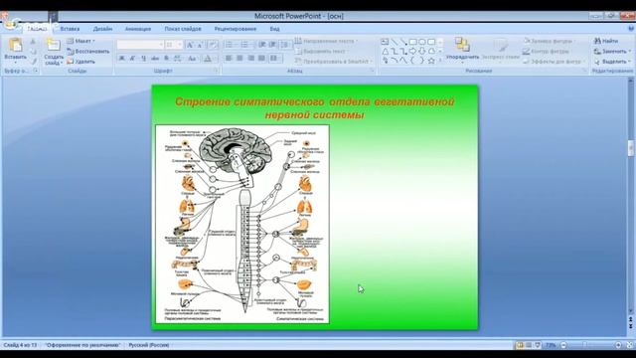Open Направление текста (Text Direction) dropdown
Image resolution: width=636 pixels, height=358 pixels.
point(327,41)
